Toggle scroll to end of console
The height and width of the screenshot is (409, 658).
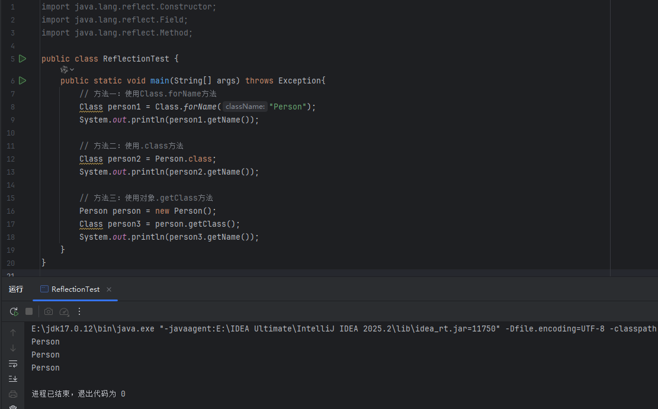13,379
